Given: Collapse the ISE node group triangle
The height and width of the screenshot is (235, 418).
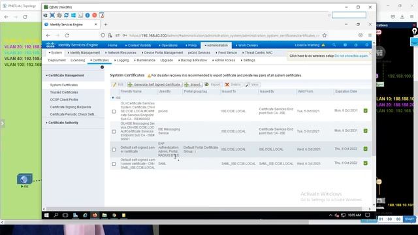Looking at the screenshot, I should (x=113, y=98).
